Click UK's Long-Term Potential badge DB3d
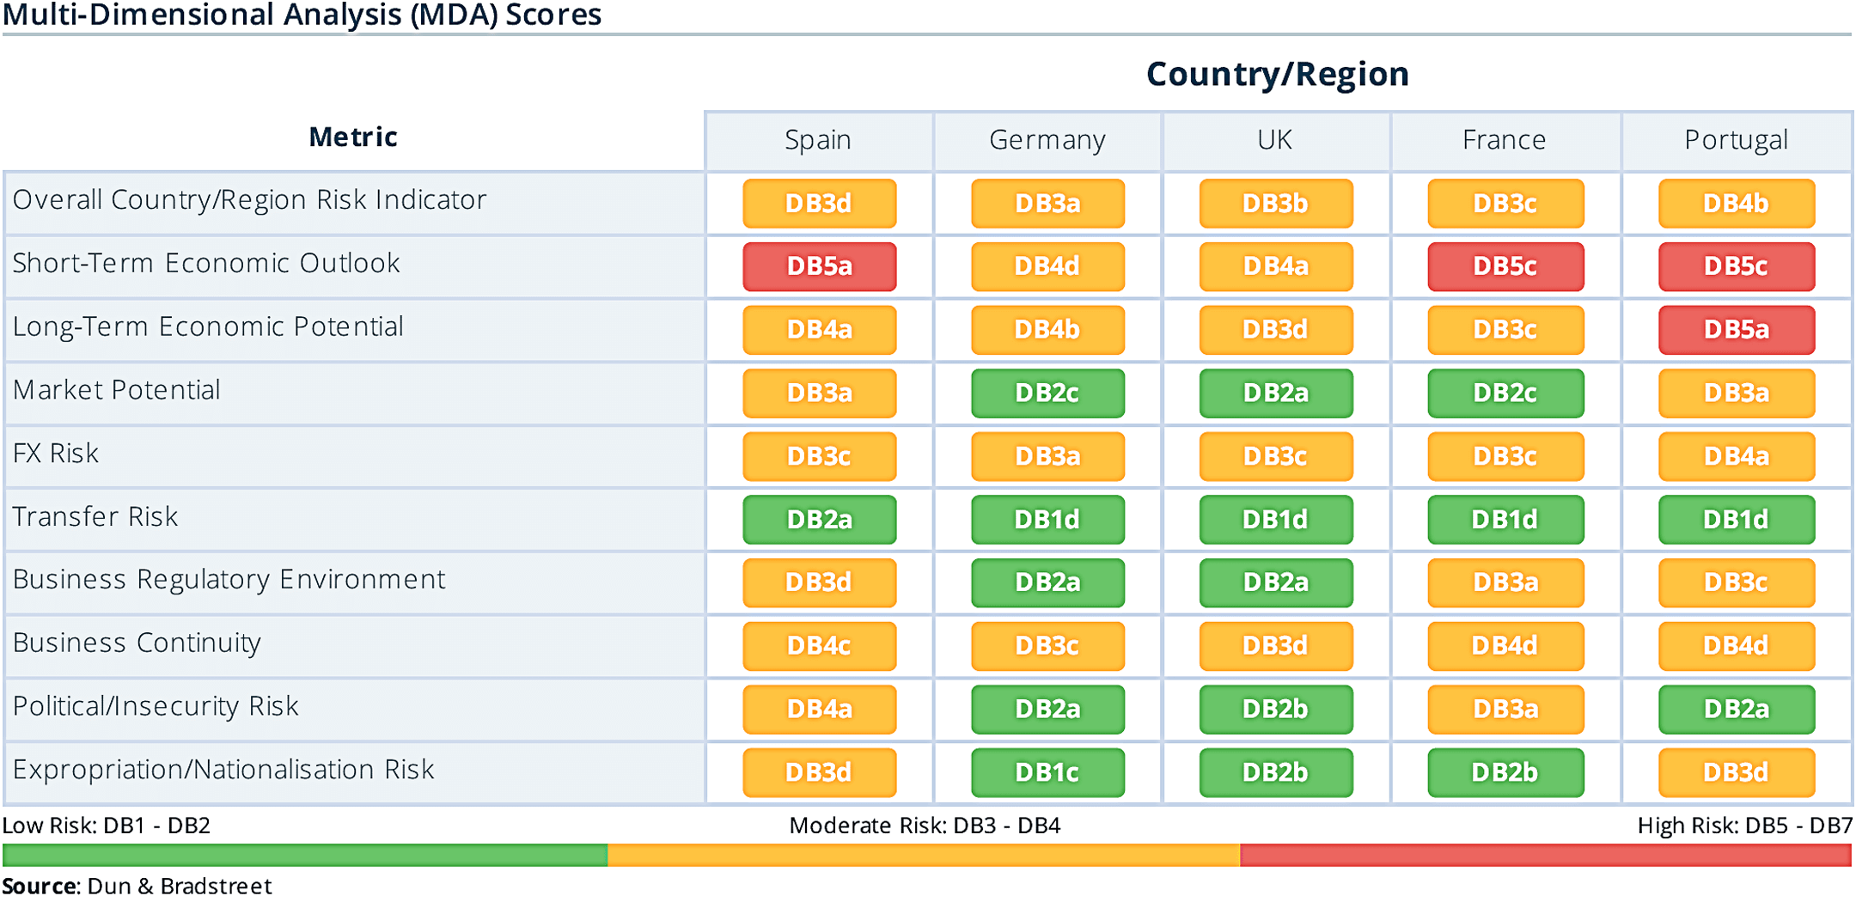 pyautogui.click(x=1276, y=330)
